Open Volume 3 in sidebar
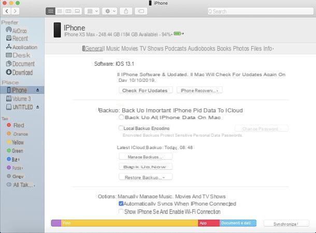The image size is (316, 233). click(18, 99)
